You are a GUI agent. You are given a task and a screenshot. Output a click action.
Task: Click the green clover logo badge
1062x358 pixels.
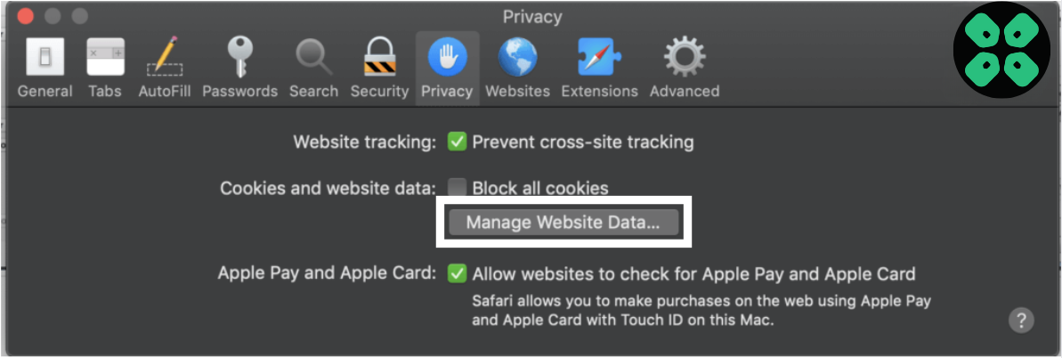click(1001, 50)
